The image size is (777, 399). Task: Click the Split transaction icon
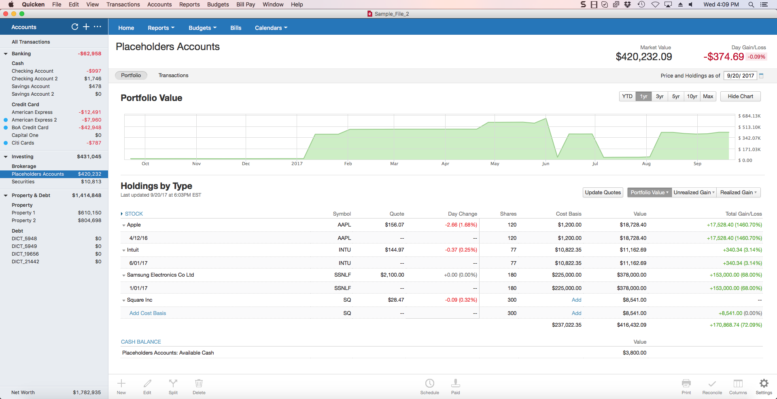173,384
